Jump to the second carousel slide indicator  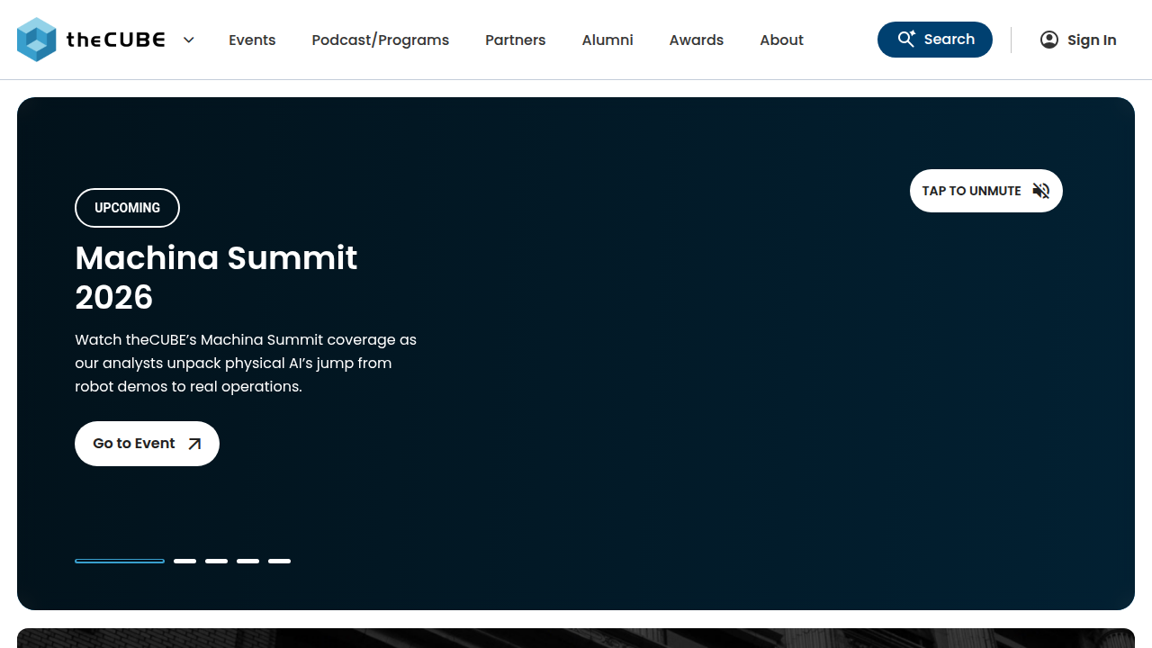[x=184, y=561]
